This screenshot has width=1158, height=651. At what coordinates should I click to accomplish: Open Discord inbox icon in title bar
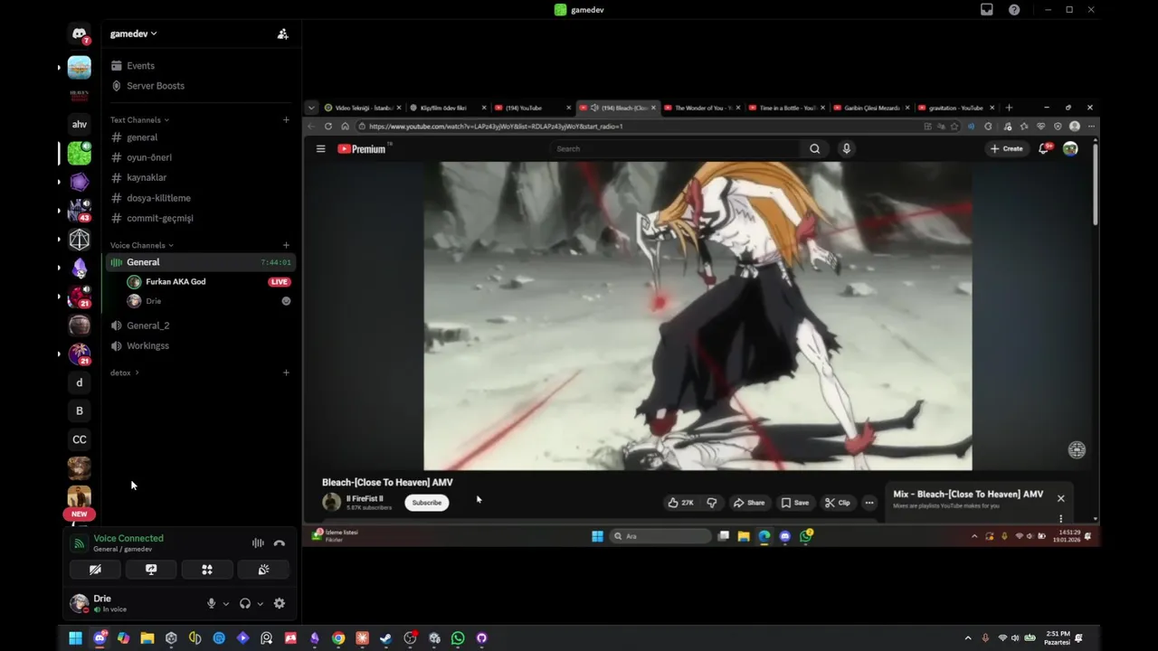point(987,10)
